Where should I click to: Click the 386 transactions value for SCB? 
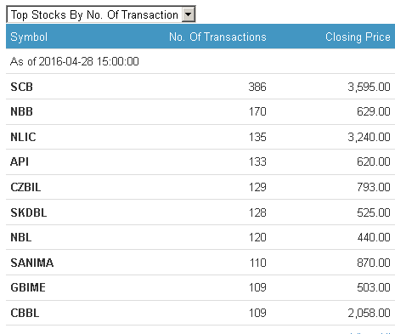pos(257,87)
